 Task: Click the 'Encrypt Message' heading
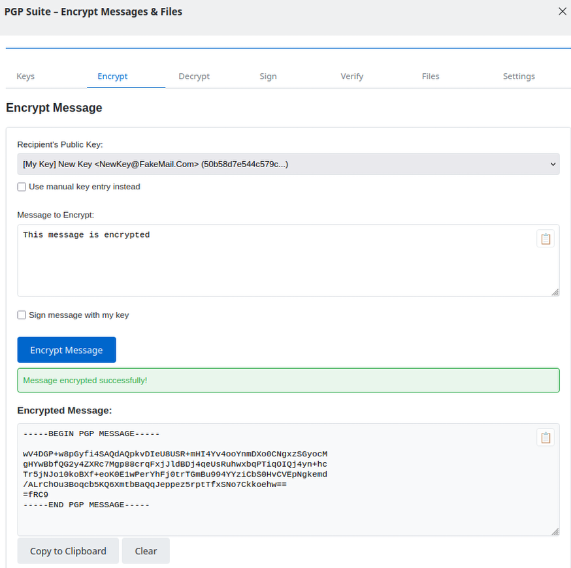54,108
